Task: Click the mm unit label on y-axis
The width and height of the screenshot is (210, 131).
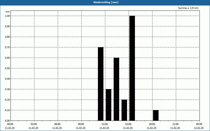Action: [x=8, y=12]
